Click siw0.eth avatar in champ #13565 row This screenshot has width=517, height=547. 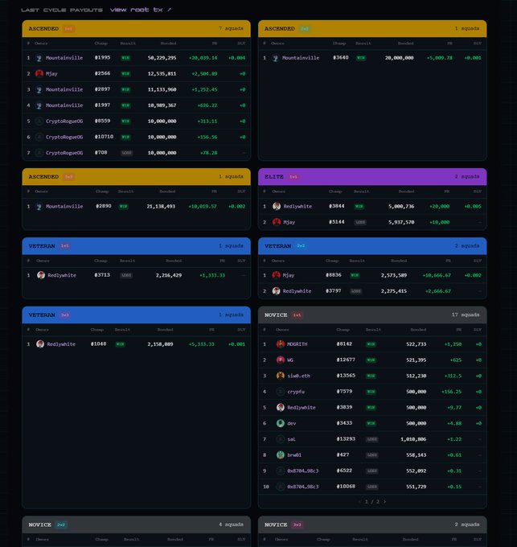pos(281,376)
